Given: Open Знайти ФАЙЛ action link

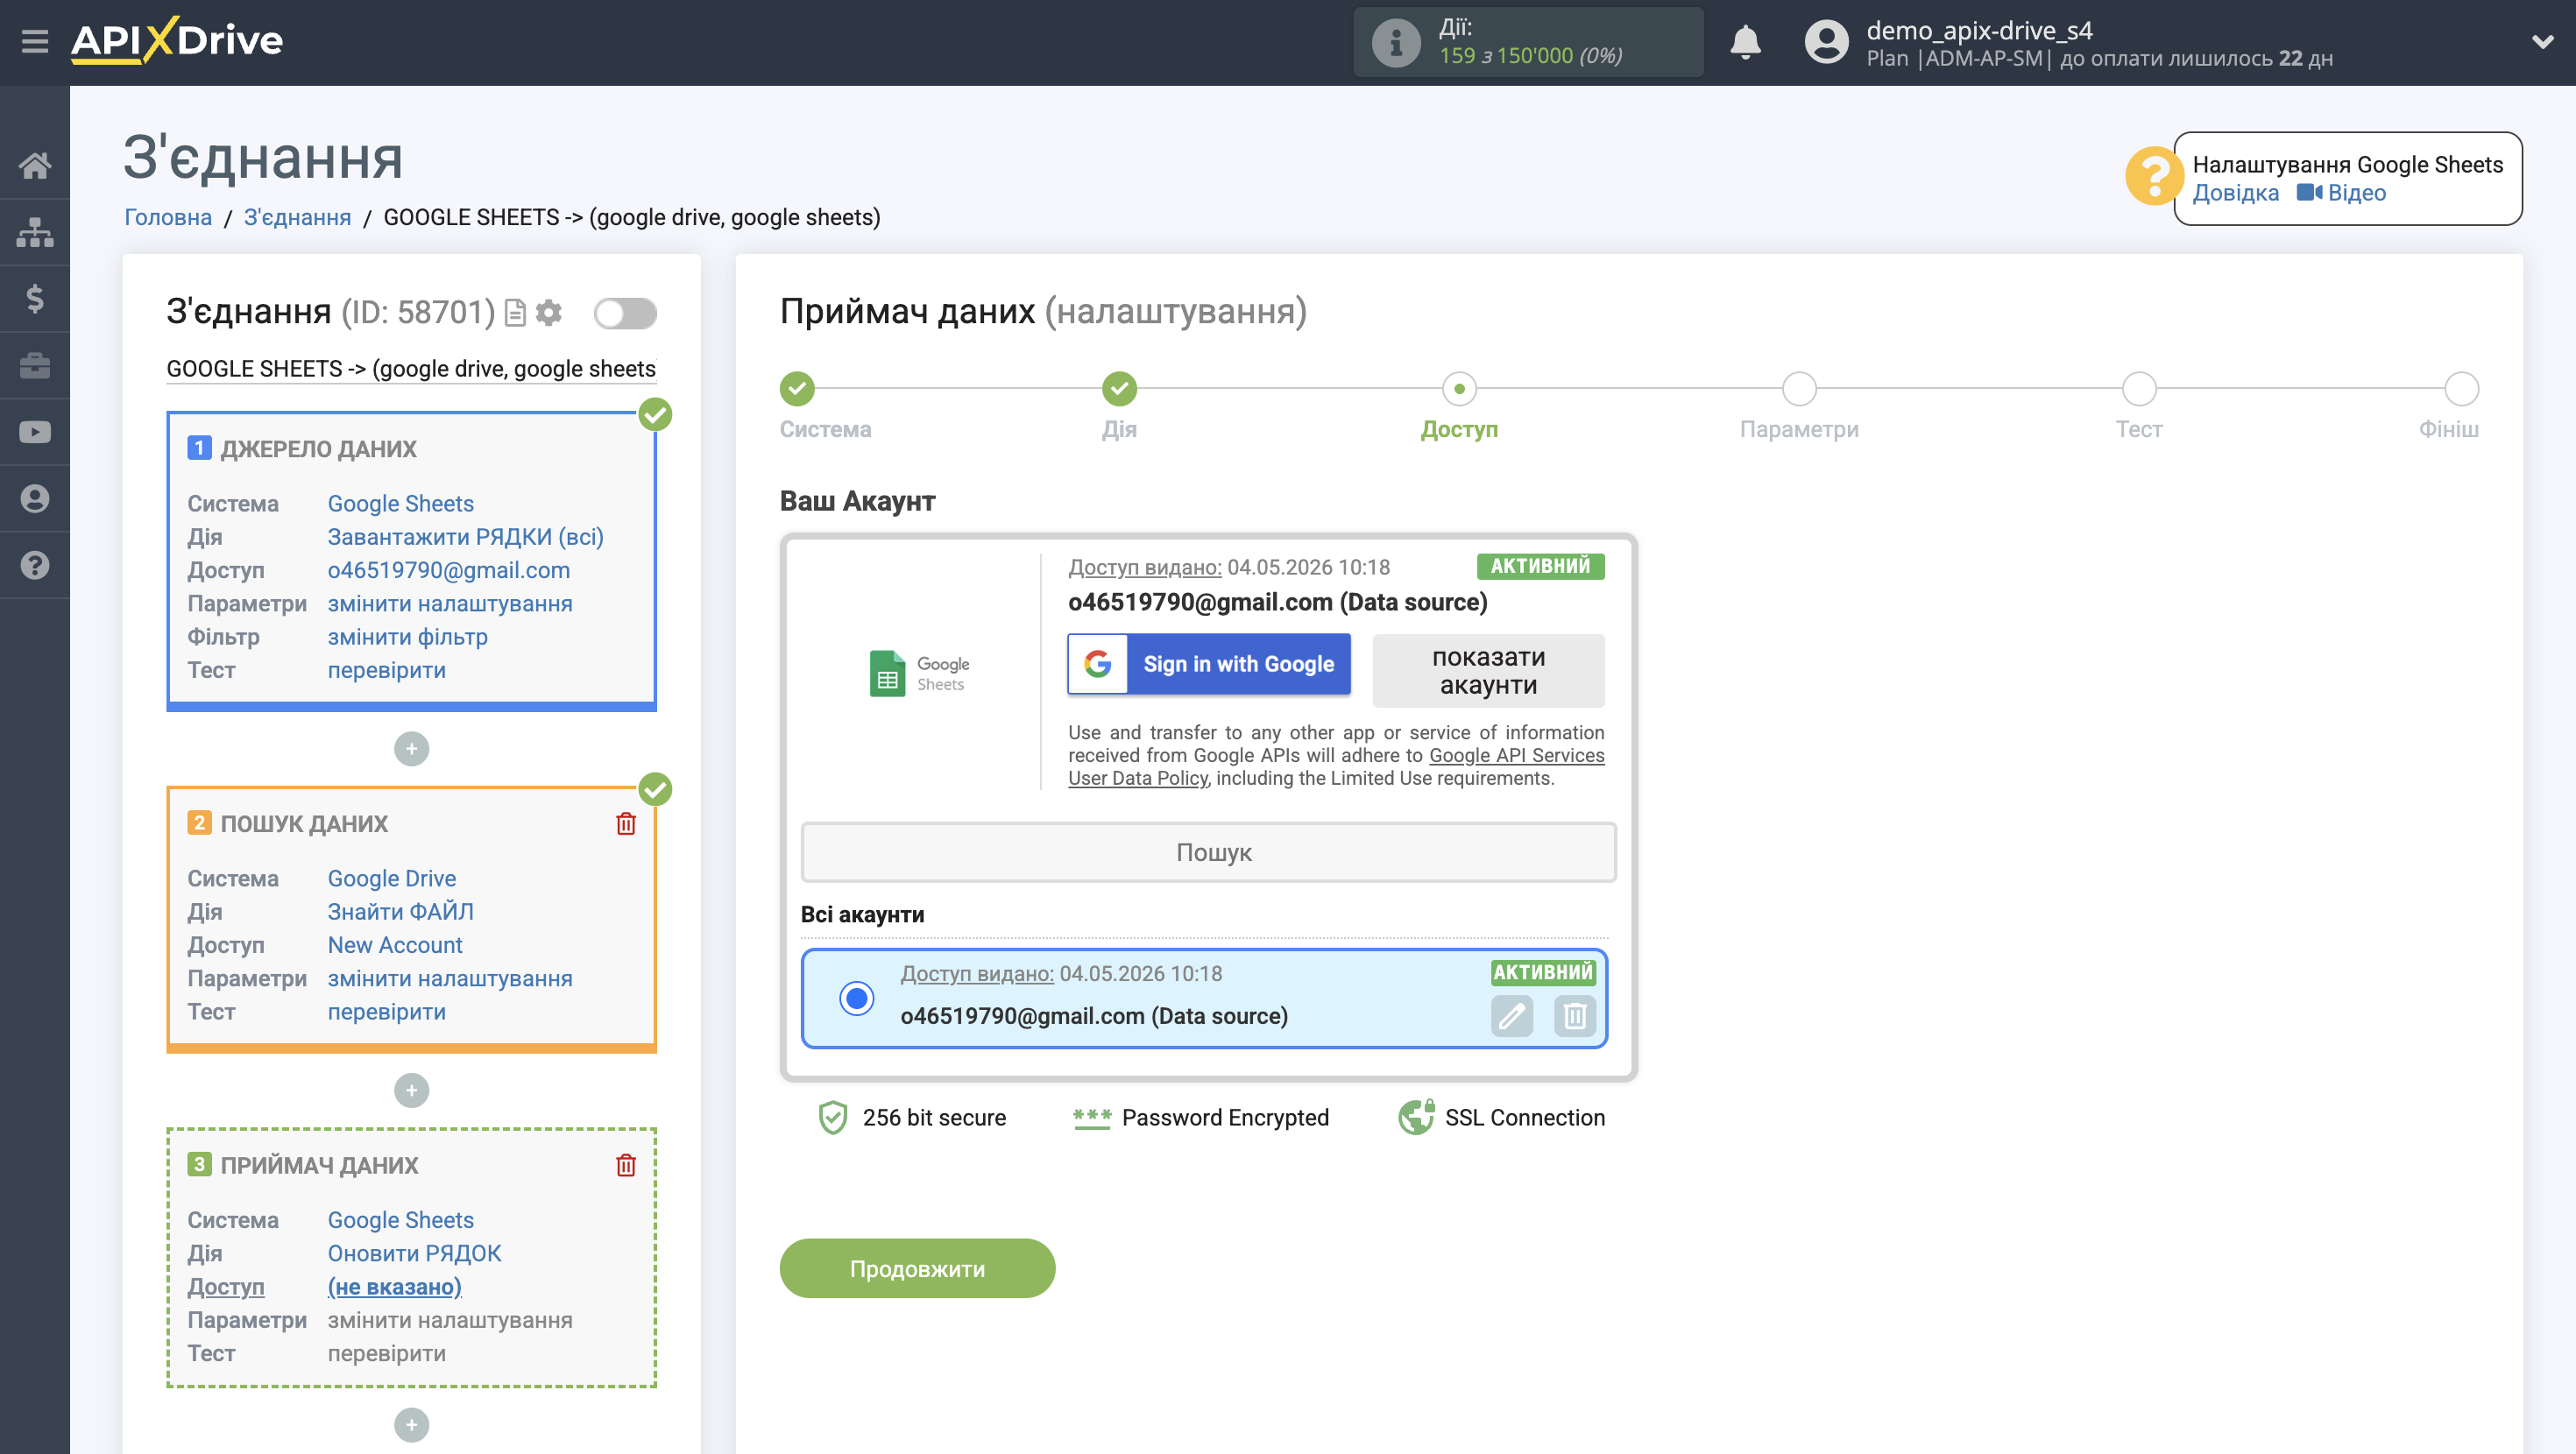Looking at the screenshot, I should tap(400, 911).
